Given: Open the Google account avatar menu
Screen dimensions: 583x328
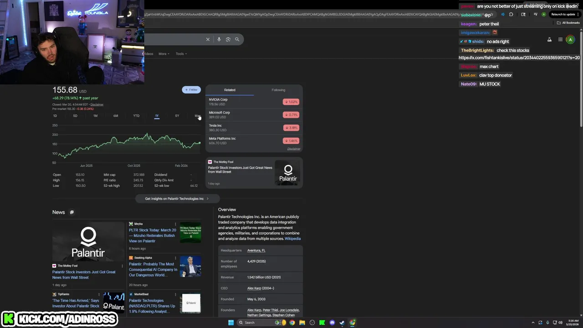Looking at the screenshot, I should click(570, 40).
